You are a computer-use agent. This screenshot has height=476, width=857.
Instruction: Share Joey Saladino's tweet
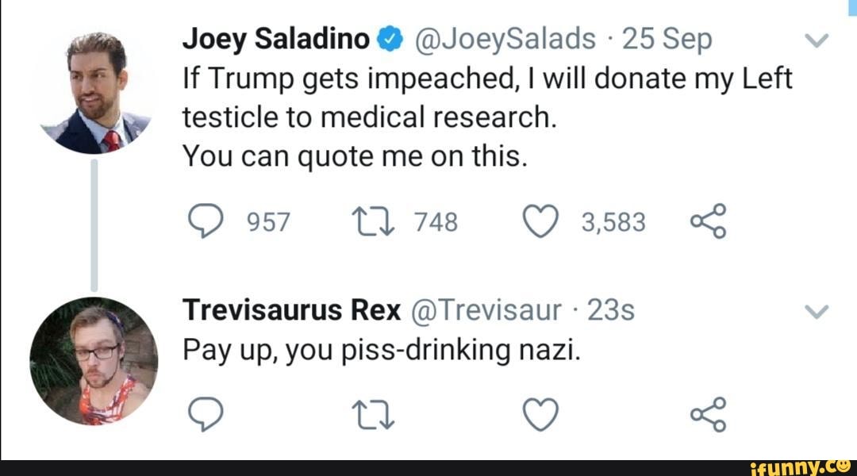click(708, 222)
